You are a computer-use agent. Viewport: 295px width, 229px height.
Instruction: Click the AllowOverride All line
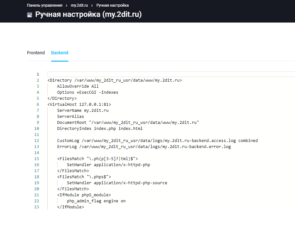coord(78,86)
